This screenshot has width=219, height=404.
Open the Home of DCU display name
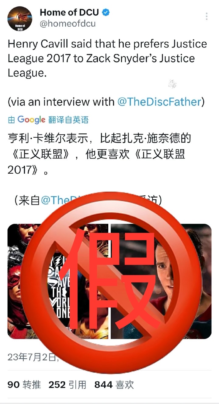(x=69, y=12)
